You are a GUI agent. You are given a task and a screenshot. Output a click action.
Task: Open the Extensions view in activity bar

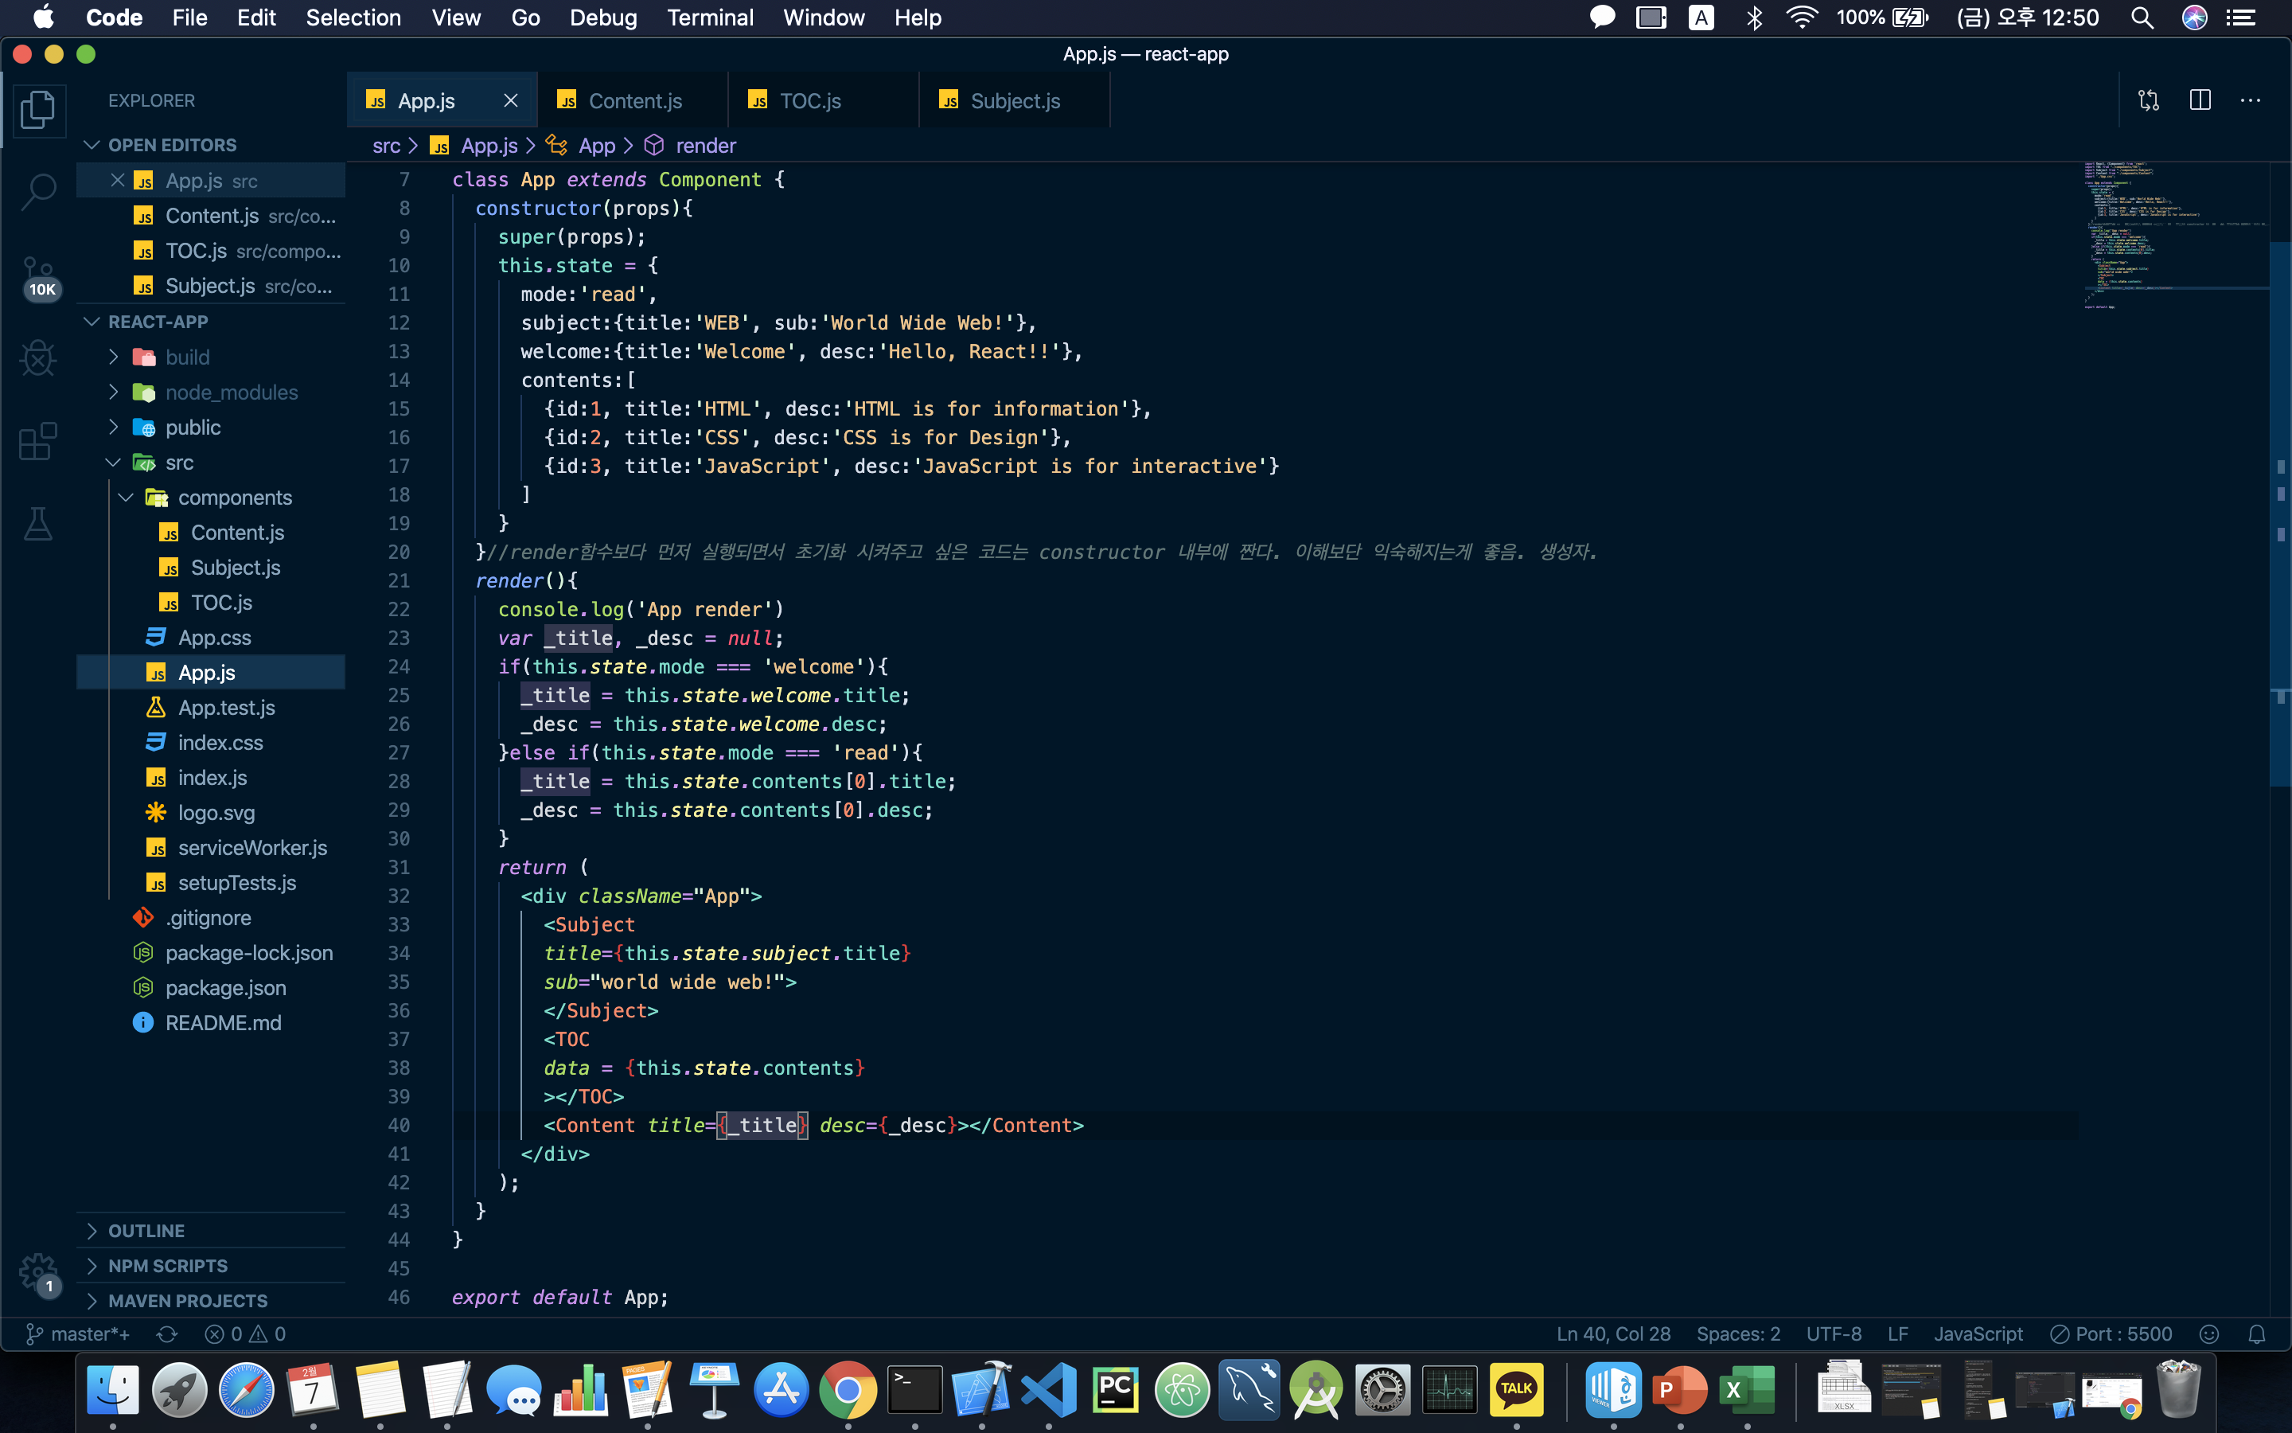click(x=38, y=442)
